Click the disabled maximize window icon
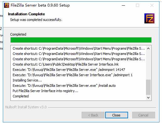Image resolution: width=162 pixels, height=123 pixels. pos(138,5)
